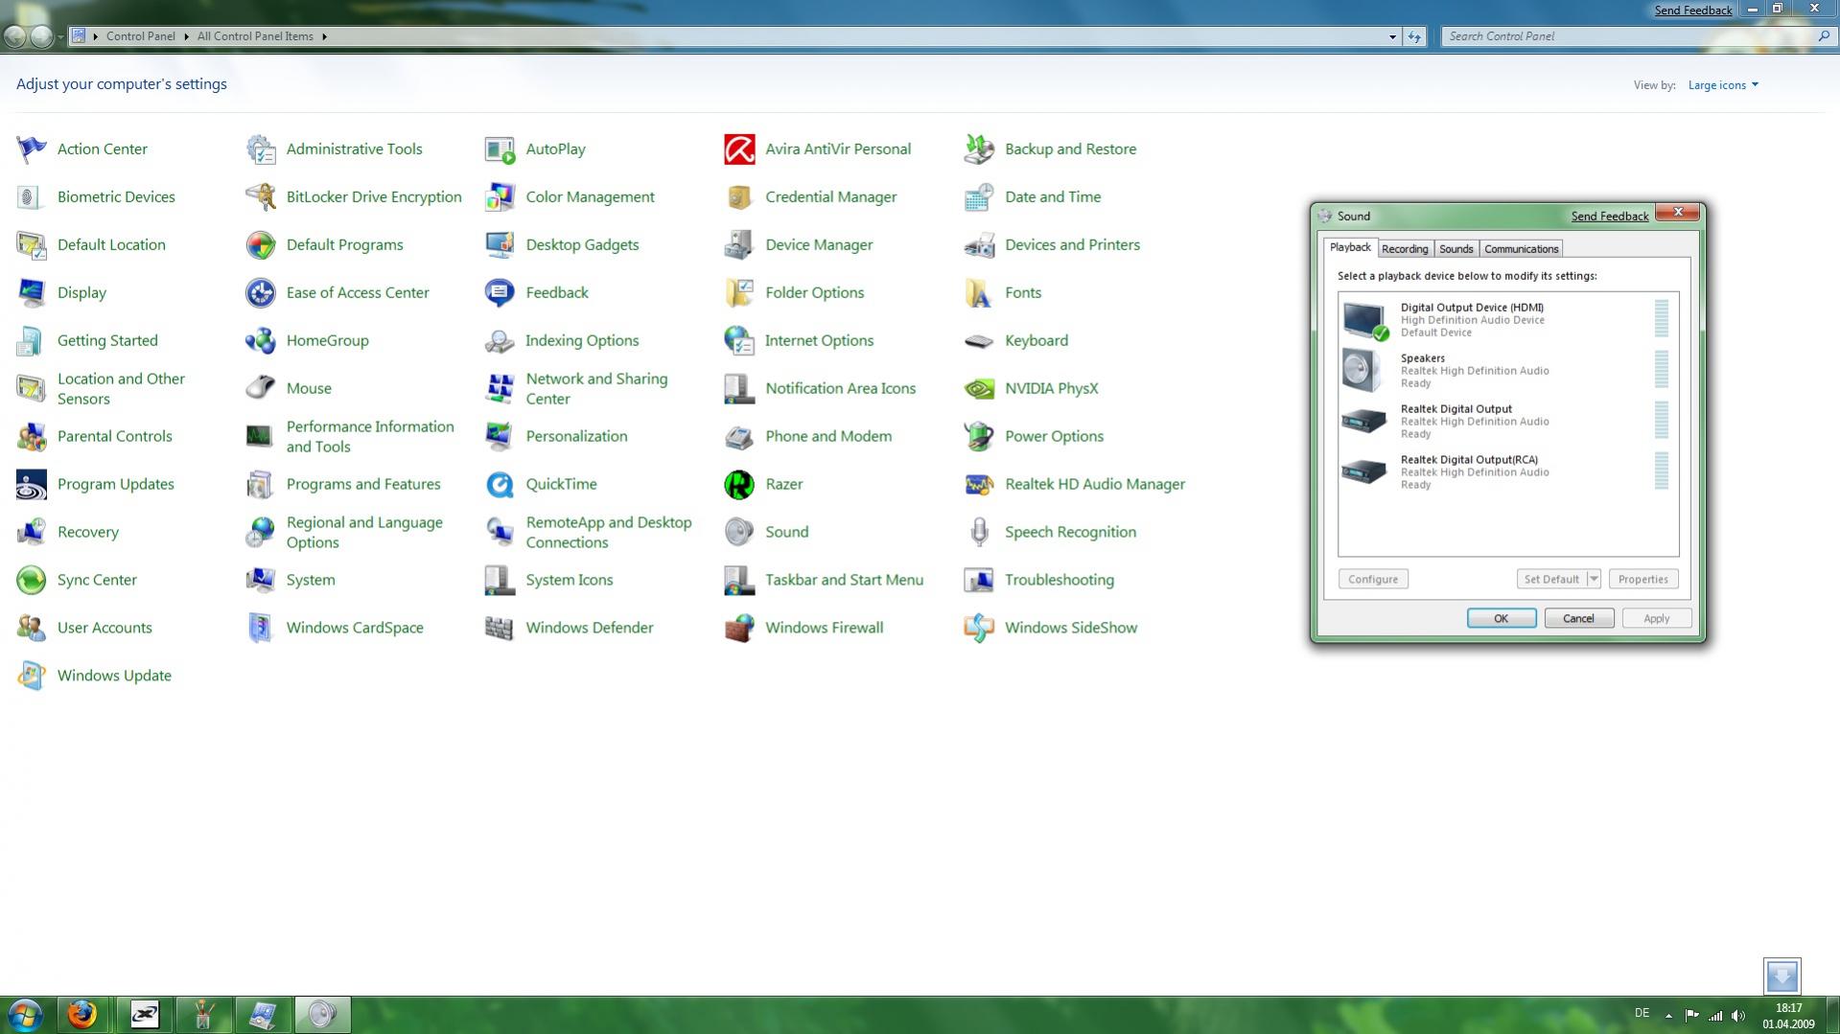The width and height of the screenshot is (1840, 1034).
Task: Open the Ease of Access Center icon
Action: click(x=260, y=292)
